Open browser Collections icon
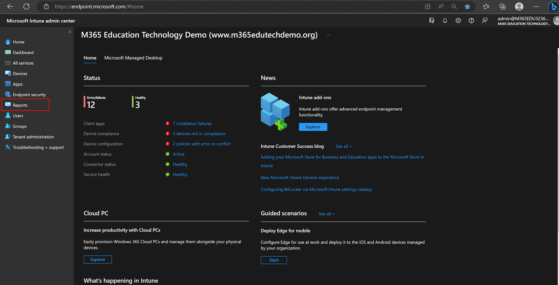The width and height of the screenshot is (559, 285). pyautogui.click(x=502, y=6)
